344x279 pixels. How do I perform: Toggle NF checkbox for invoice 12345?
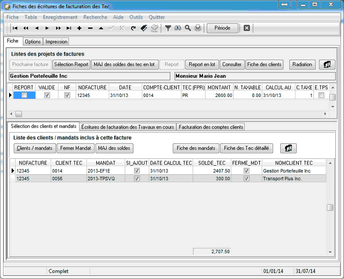[67, 95]
